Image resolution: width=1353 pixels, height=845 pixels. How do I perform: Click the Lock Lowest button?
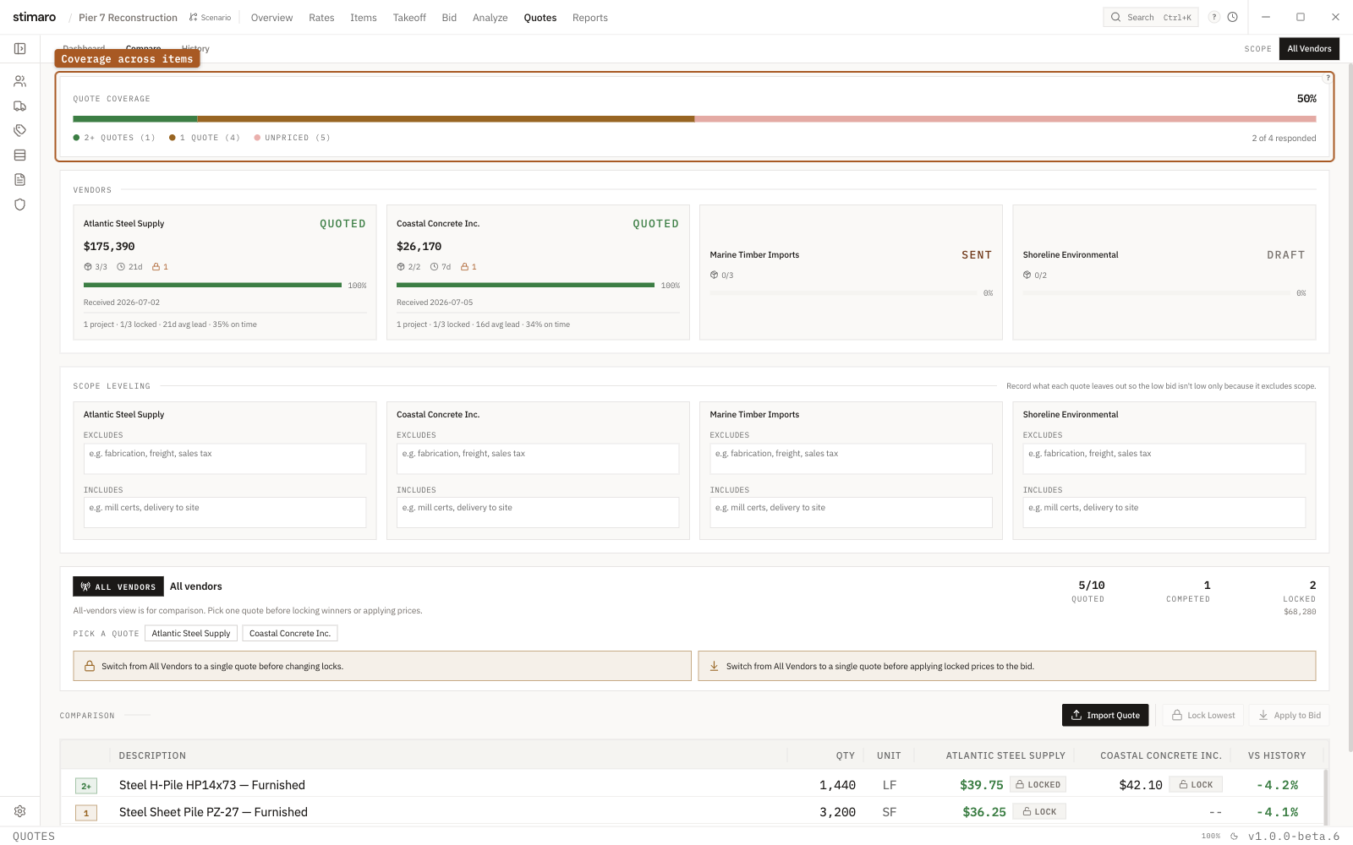1203,715
